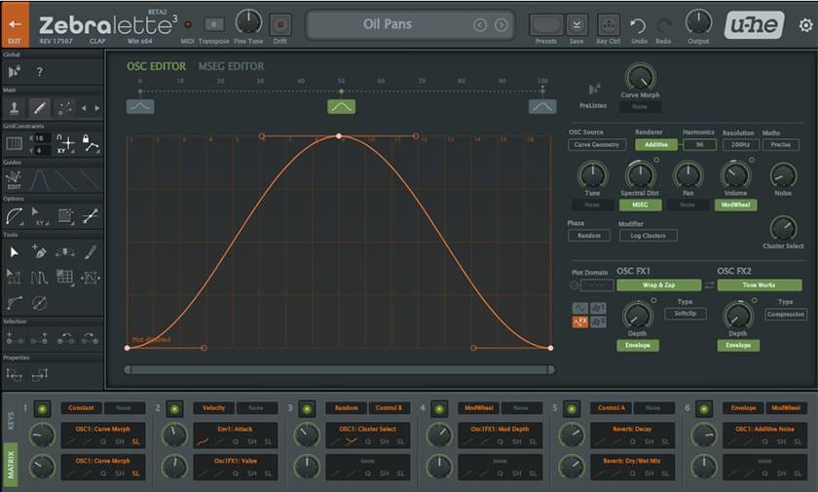This screenshot has height=492, width=818.
Task: Select the first morph curve thumbnail
Action: coord(140,106)
